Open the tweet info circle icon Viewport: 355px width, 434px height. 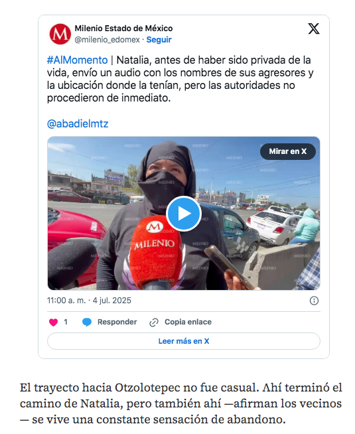(x=314, y=301)
